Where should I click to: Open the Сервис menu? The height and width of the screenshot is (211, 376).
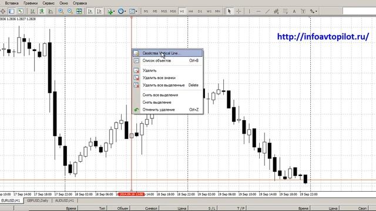(x=48, y=4)
